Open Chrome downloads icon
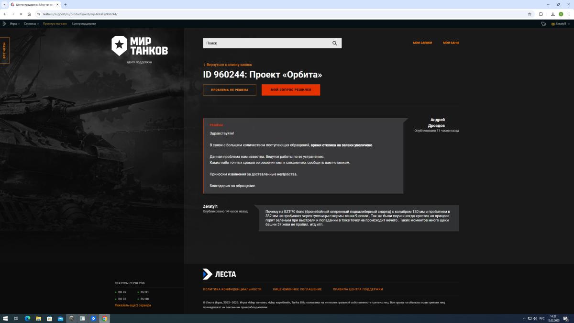Image resolution: width=574 pixels, height=323 pixels. pyautogui.click(x=553, y=14)
